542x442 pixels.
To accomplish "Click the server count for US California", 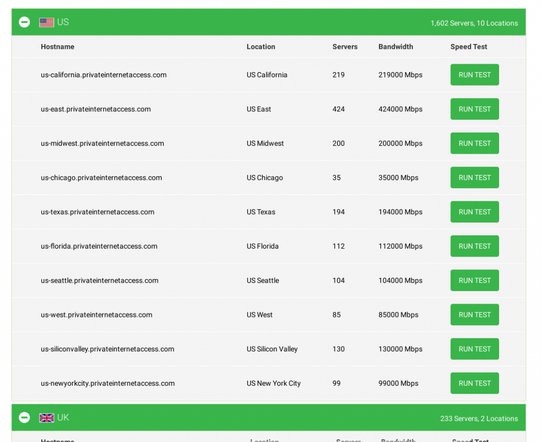I will (x=339, y=75).
